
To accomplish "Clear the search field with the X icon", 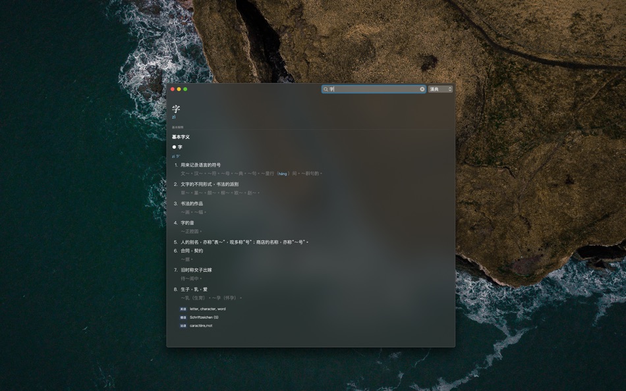I will point(422,89).
